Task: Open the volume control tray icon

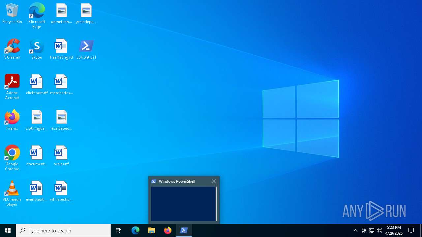Action: point(379,230)
